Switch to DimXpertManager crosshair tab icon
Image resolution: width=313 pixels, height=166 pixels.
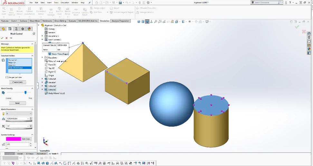coord(23,29)
